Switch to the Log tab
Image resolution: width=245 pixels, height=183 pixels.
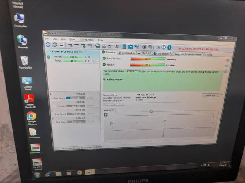coord(175,54)
